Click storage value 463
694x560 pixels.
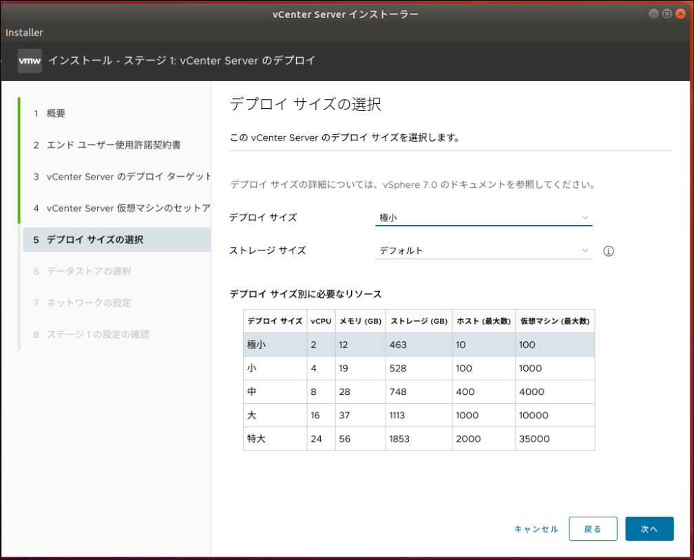click(x=398, y=345)
